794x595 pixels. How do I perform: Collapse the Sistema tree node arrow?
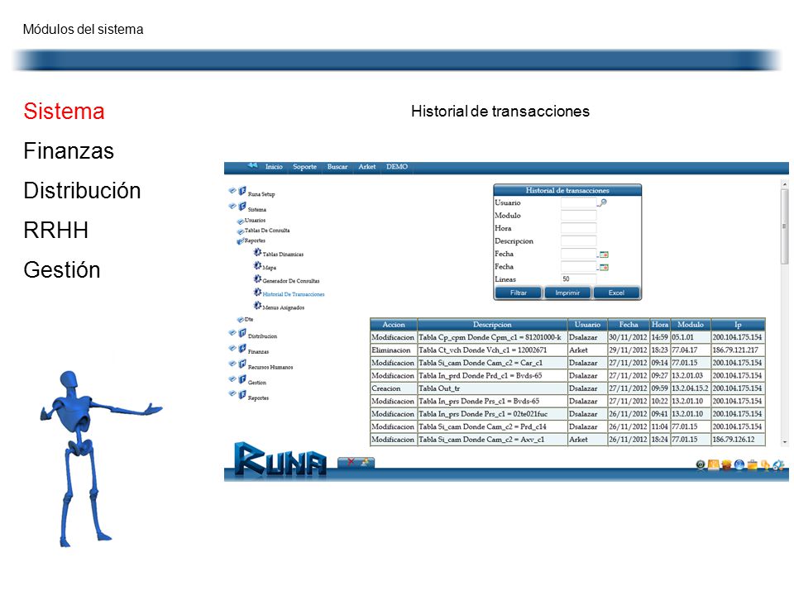click(232, 206)
